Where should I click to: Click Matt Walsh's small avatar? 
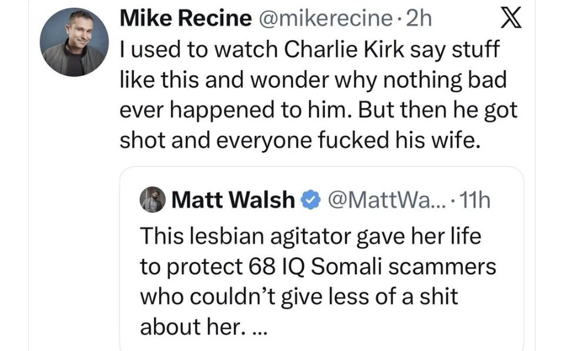click(153, 200)
